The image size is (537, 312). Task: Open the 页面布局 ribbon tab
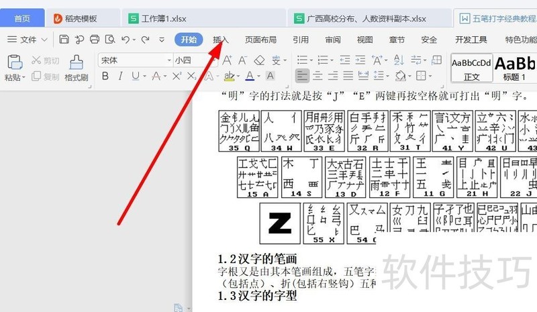point(260,40)
